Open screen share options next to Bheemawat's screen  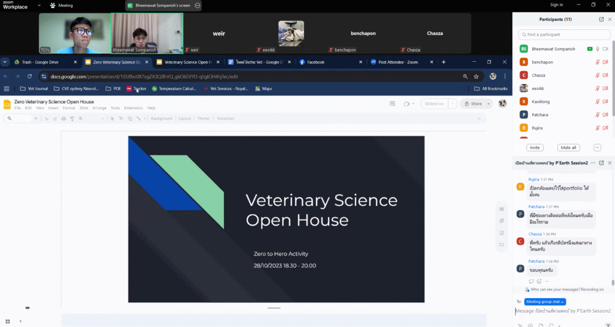(197, 5)
